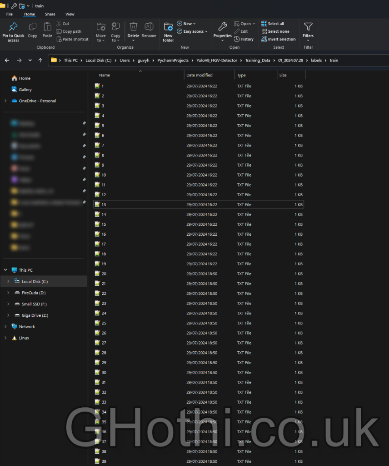Expand the Network node in the sidebar
Image resolution: width=389 pixels, height=466 pixels.
click(5, 327)
